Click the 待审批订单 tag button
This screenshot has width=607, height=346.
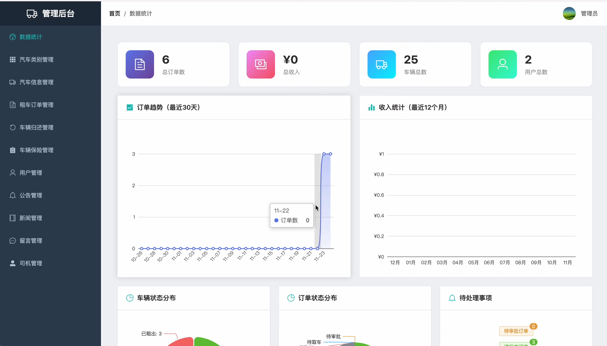coord(516,331)
